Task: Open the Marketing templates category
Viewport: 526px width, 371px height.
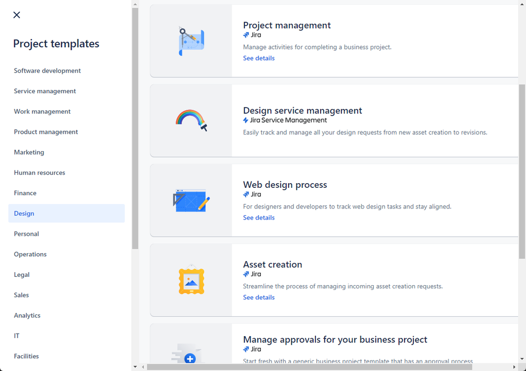Action: (66, 153)
